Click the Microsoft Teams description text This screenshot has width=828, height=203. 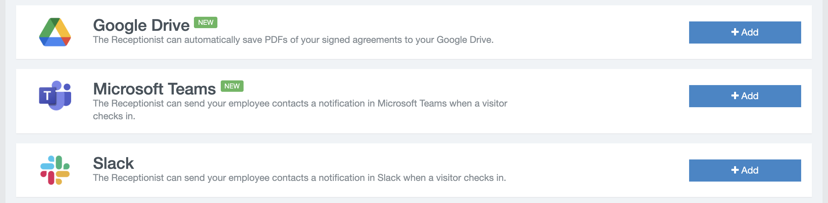(300, 110)
